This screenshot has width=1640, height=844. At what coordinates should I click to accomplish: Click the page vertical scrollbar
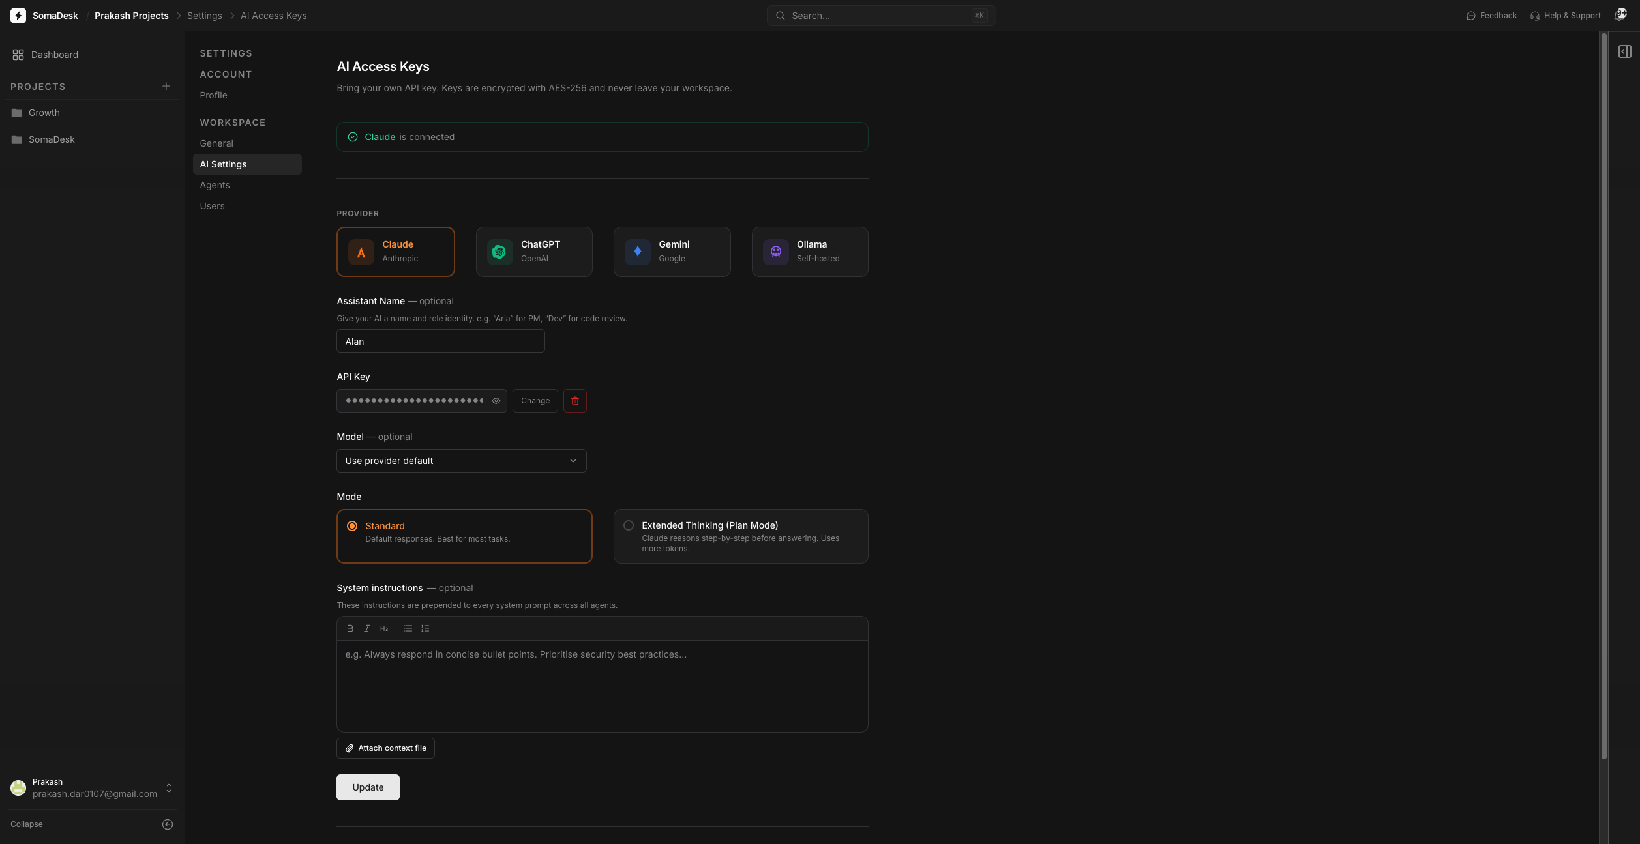click(1604, 396)
